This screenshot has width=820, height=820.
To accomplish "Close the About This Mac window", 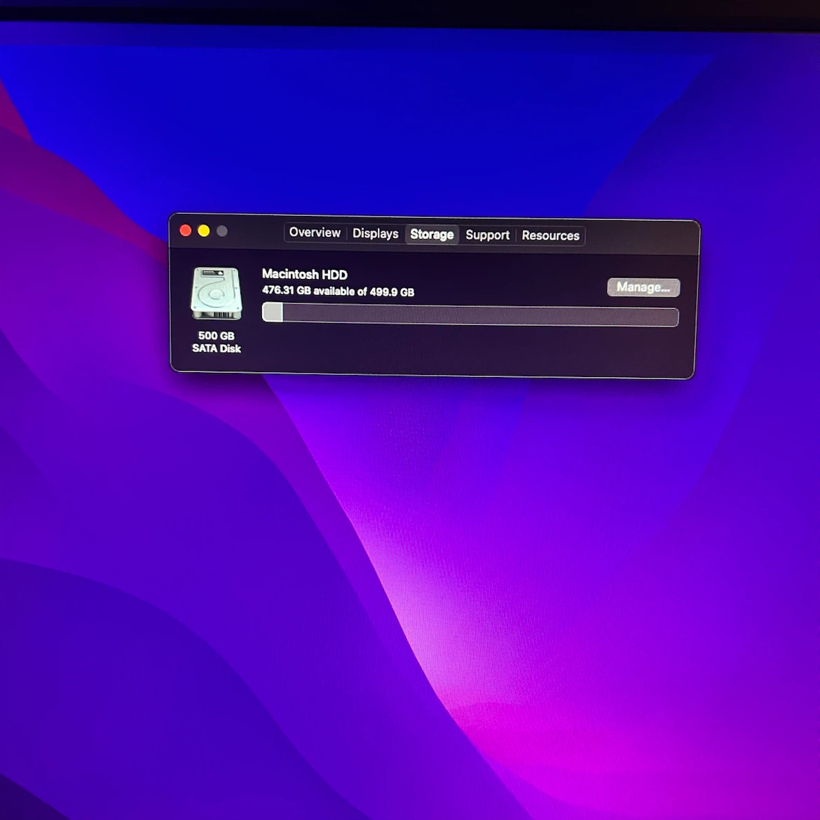I will pyautogui.click(x=185, y=231).
